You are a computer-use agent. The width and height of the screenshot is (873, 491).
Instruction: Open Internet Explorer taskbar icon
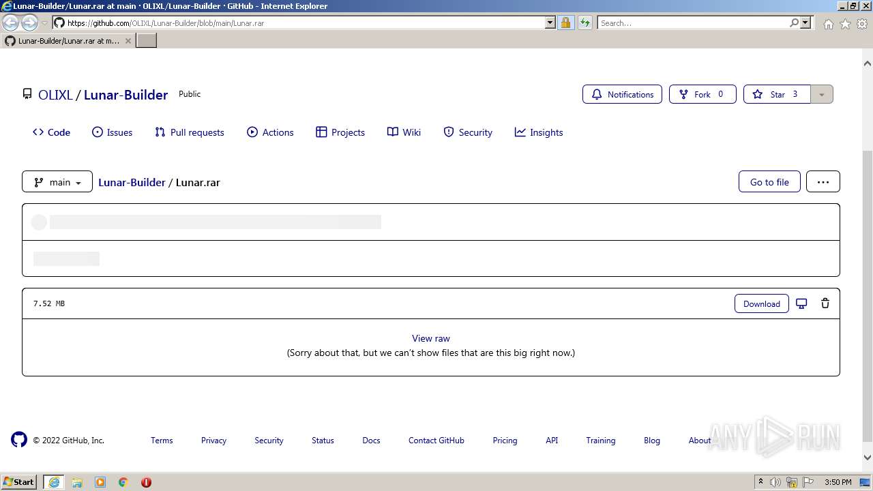[x=54, y=481]
